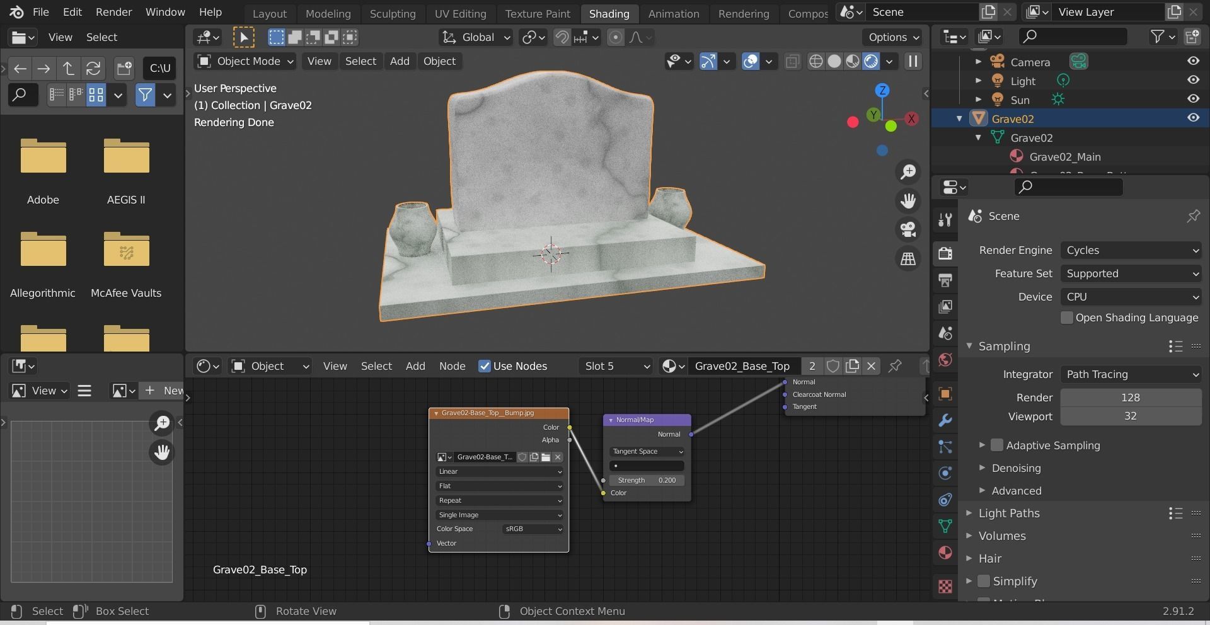Adjust the Normal Map Strength slider

coord(647,480)
